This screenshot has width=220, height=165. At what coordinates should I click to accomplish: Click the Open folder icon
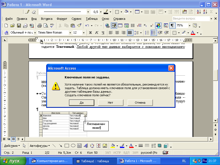coord(12,26)
